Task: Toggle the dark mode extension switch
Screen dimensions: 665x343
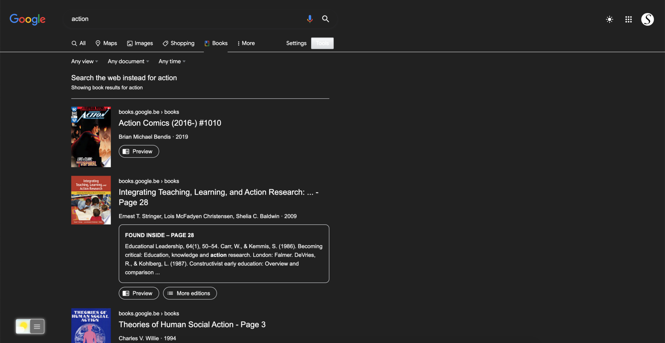Action: (23, 326)
